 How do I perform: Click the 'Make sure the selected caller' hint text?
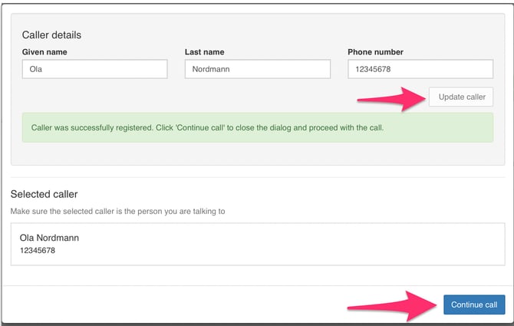(117, 211)
